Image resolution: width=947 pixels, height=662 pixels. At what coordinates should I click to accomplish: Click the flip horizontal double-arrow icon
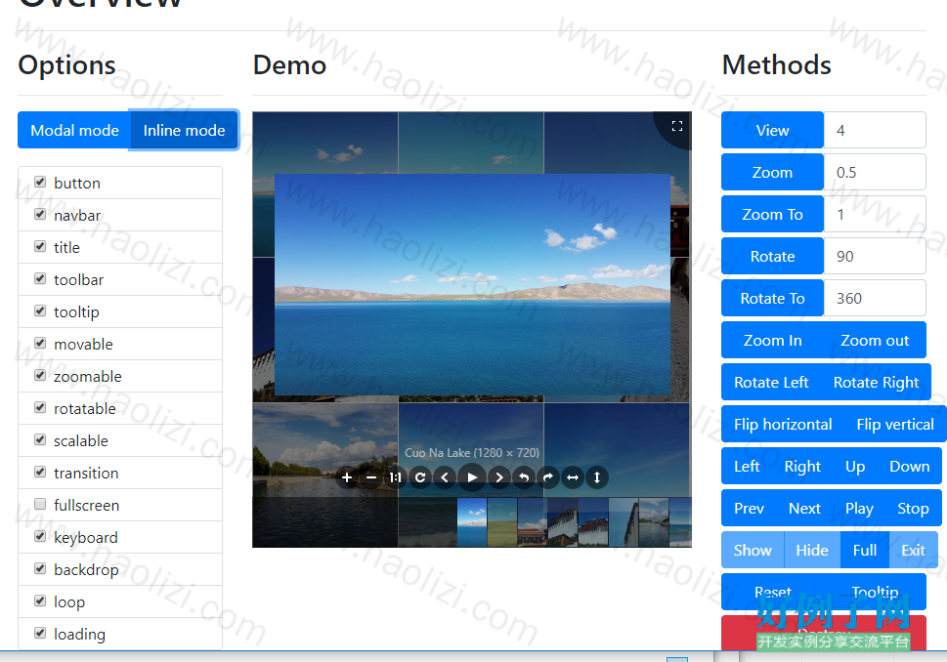pyautogui.click(x=573, y=477)
